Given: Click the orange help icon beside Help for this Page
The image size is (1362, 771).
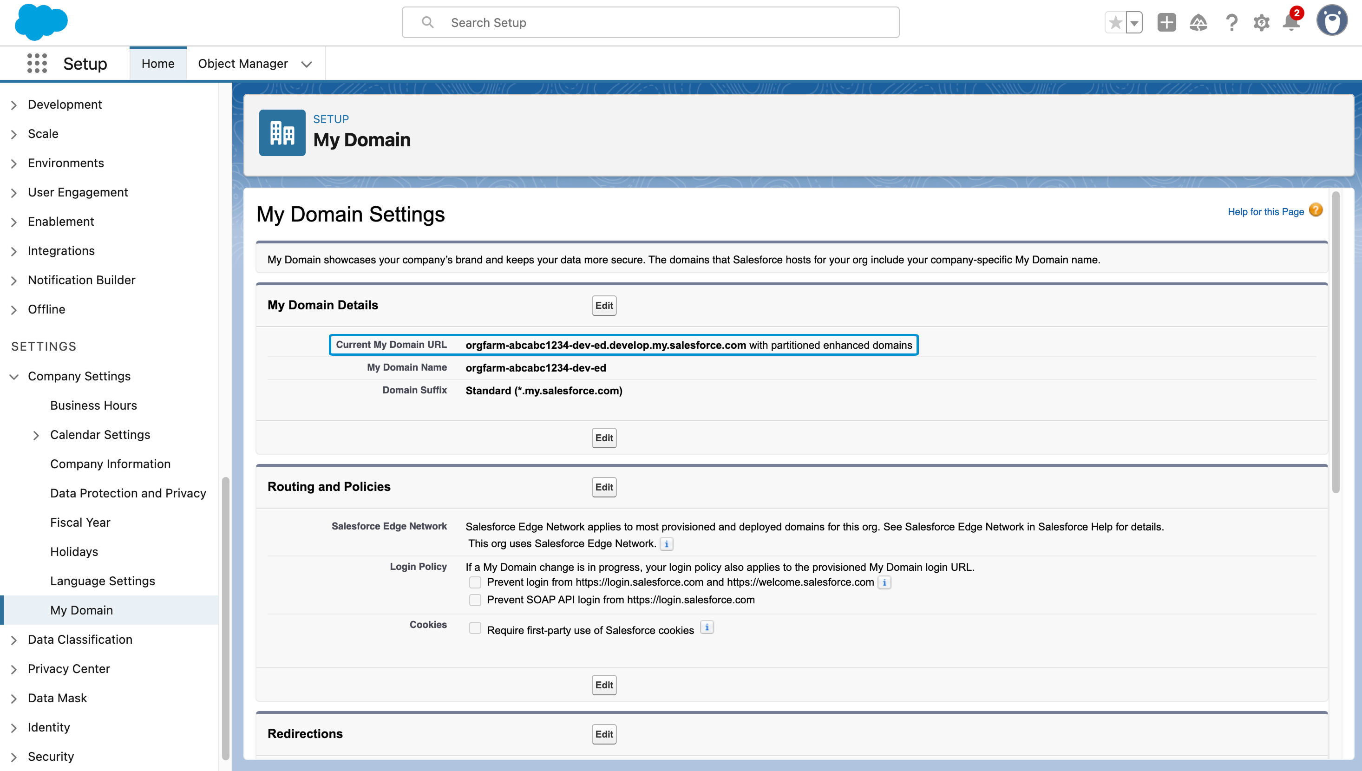Looking at the screenshot, I should pyautogui.click(x=1316, y=210).
